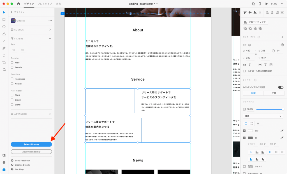Switch to the プロトタイプ tab

[45, 4]
